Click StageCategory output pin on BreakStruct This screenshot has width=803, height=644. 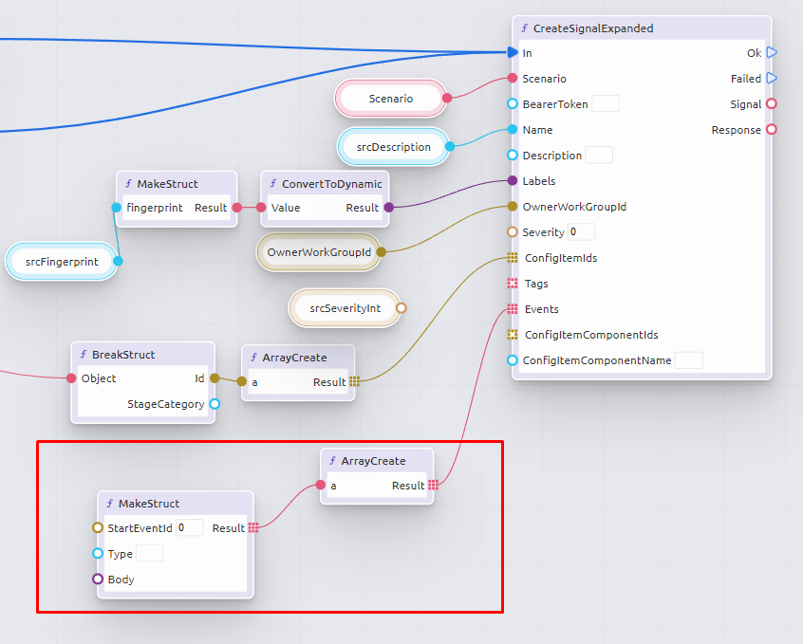click(x=214, y=404)
